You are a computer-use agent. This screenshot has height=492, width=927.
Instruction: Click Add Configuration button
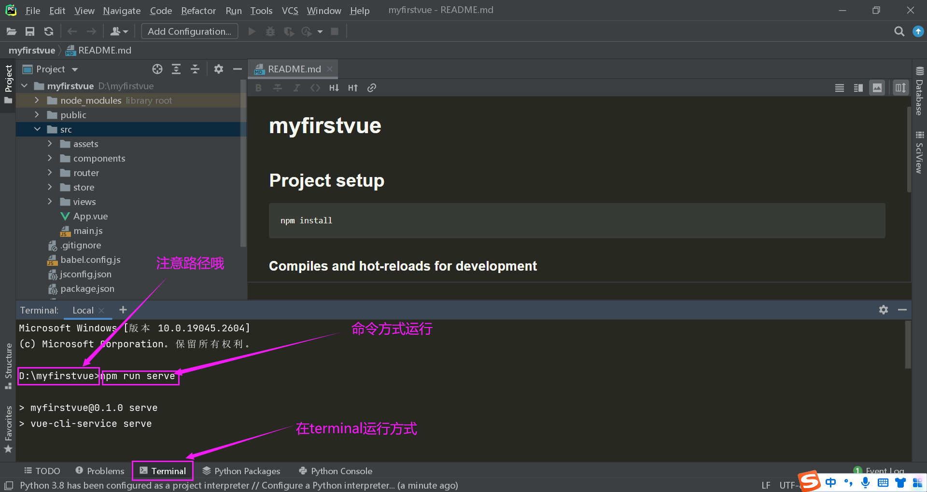189,31
